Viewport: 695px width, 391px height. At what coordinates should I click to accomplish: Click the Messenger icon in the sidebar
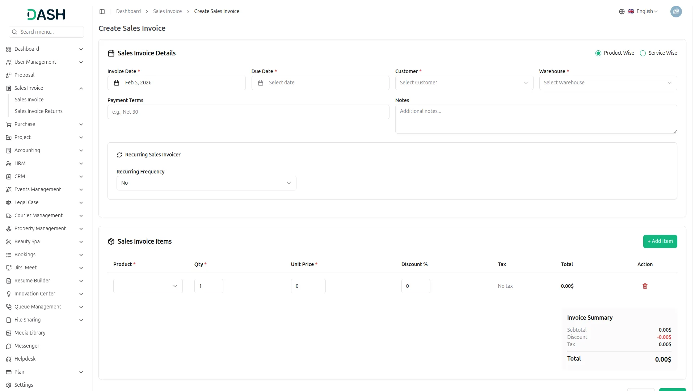click(x=8, y=346)
